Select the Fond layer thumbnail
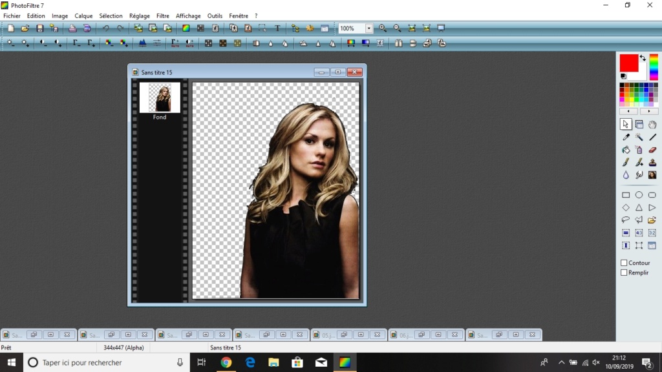The width and height of the screenshot is (662, 372). click(x=160, y=98)
